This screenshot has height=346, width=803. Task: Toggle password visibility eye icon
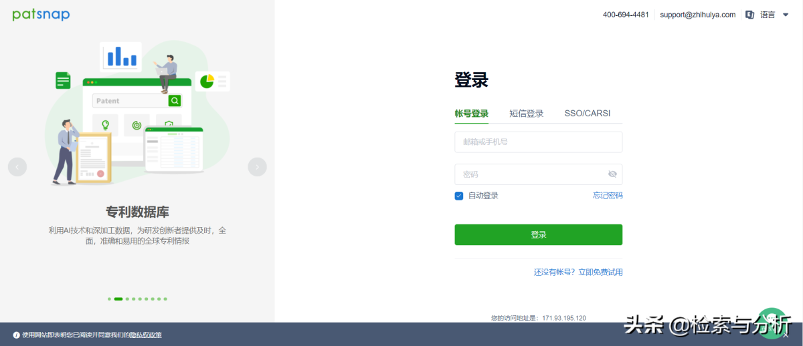tap(612, 174)
